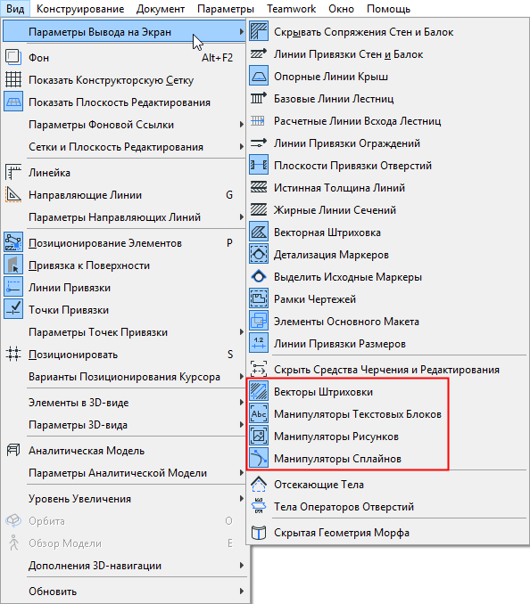Select Фон background menu item

(x=124, y=58)
